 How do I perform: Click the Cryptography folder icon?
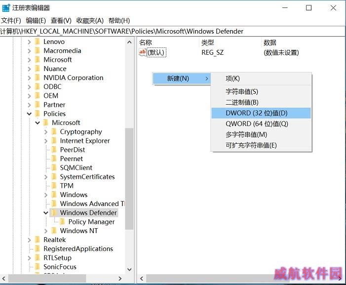[x=54, y=131]
